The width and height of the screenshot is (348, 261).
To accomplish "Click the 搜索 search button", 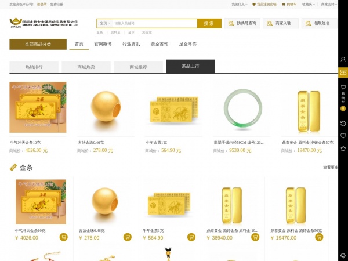I will pos(209,23).
